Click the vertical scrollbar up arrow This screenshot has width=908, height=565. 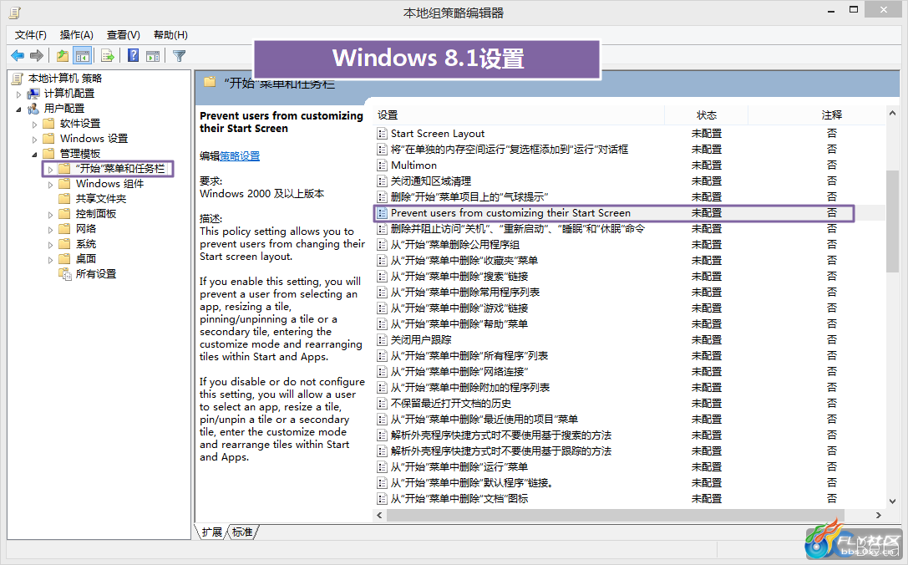click(892, 113)
